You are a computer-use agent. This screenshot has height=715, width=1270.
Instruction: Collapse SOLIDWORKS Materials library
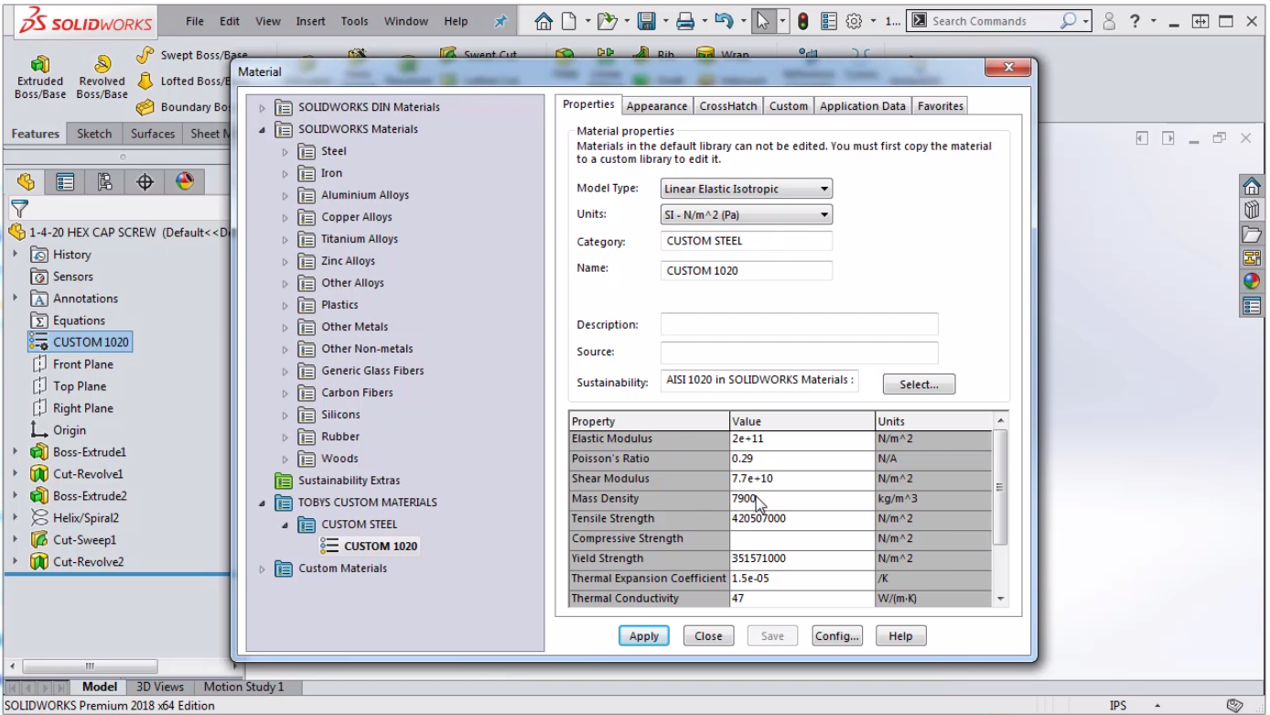(x=262, y=130)
